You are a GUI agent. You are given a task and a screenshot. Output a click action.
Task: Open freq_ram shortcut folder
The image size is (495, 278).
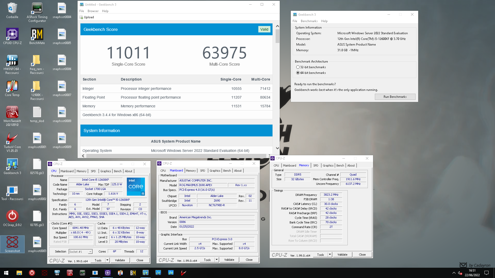click(37, 64)
